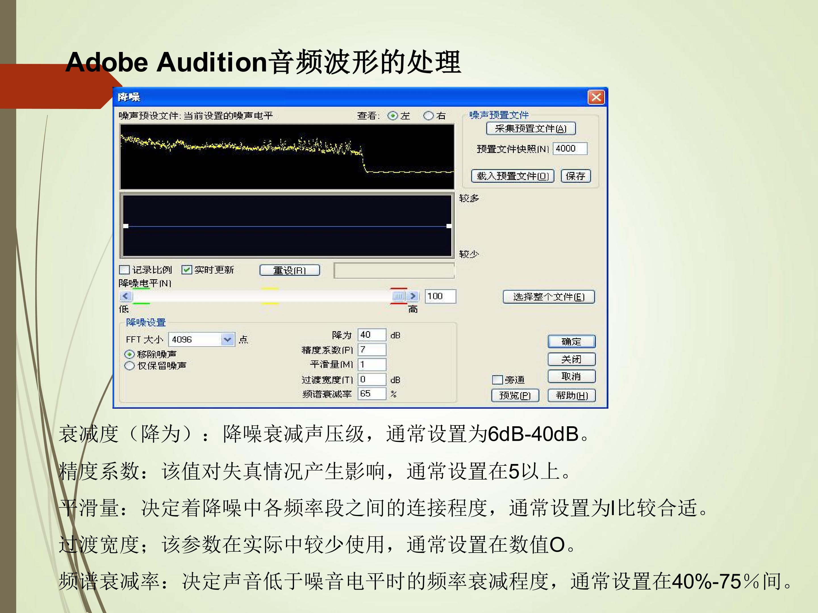Enable the 记录比例 checkbox
The image size is (818, 613).
tap(124, 270)
